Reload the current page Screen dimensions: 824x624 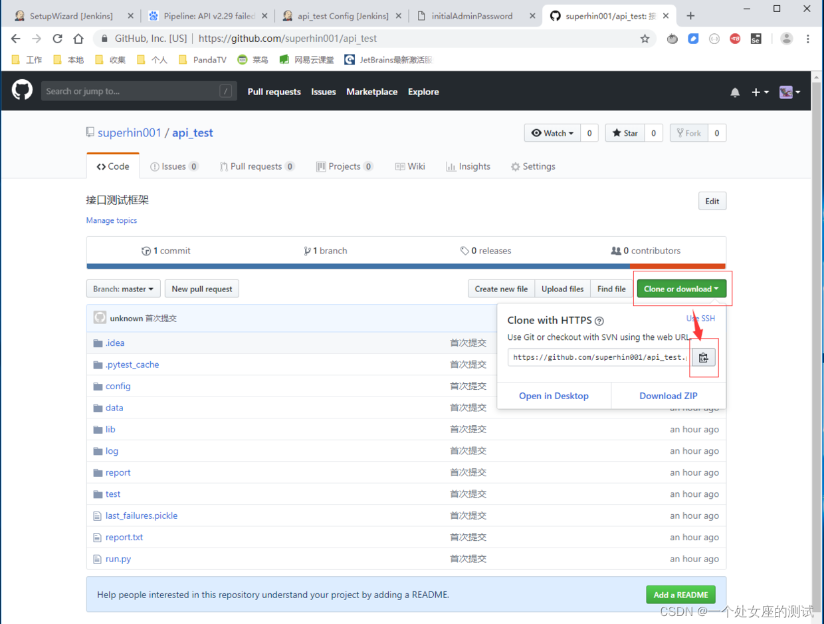coord(57,39)
